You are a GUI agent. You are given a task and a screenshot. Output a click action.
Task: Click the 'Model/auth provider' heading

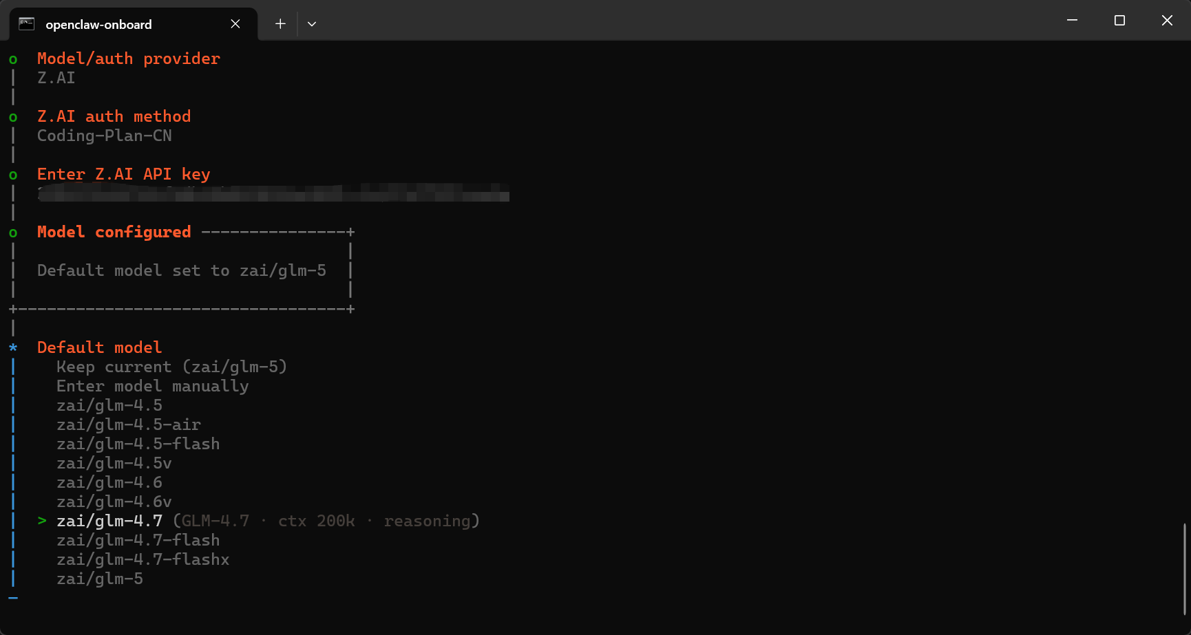pyautogui.click(x=129, y=58)
